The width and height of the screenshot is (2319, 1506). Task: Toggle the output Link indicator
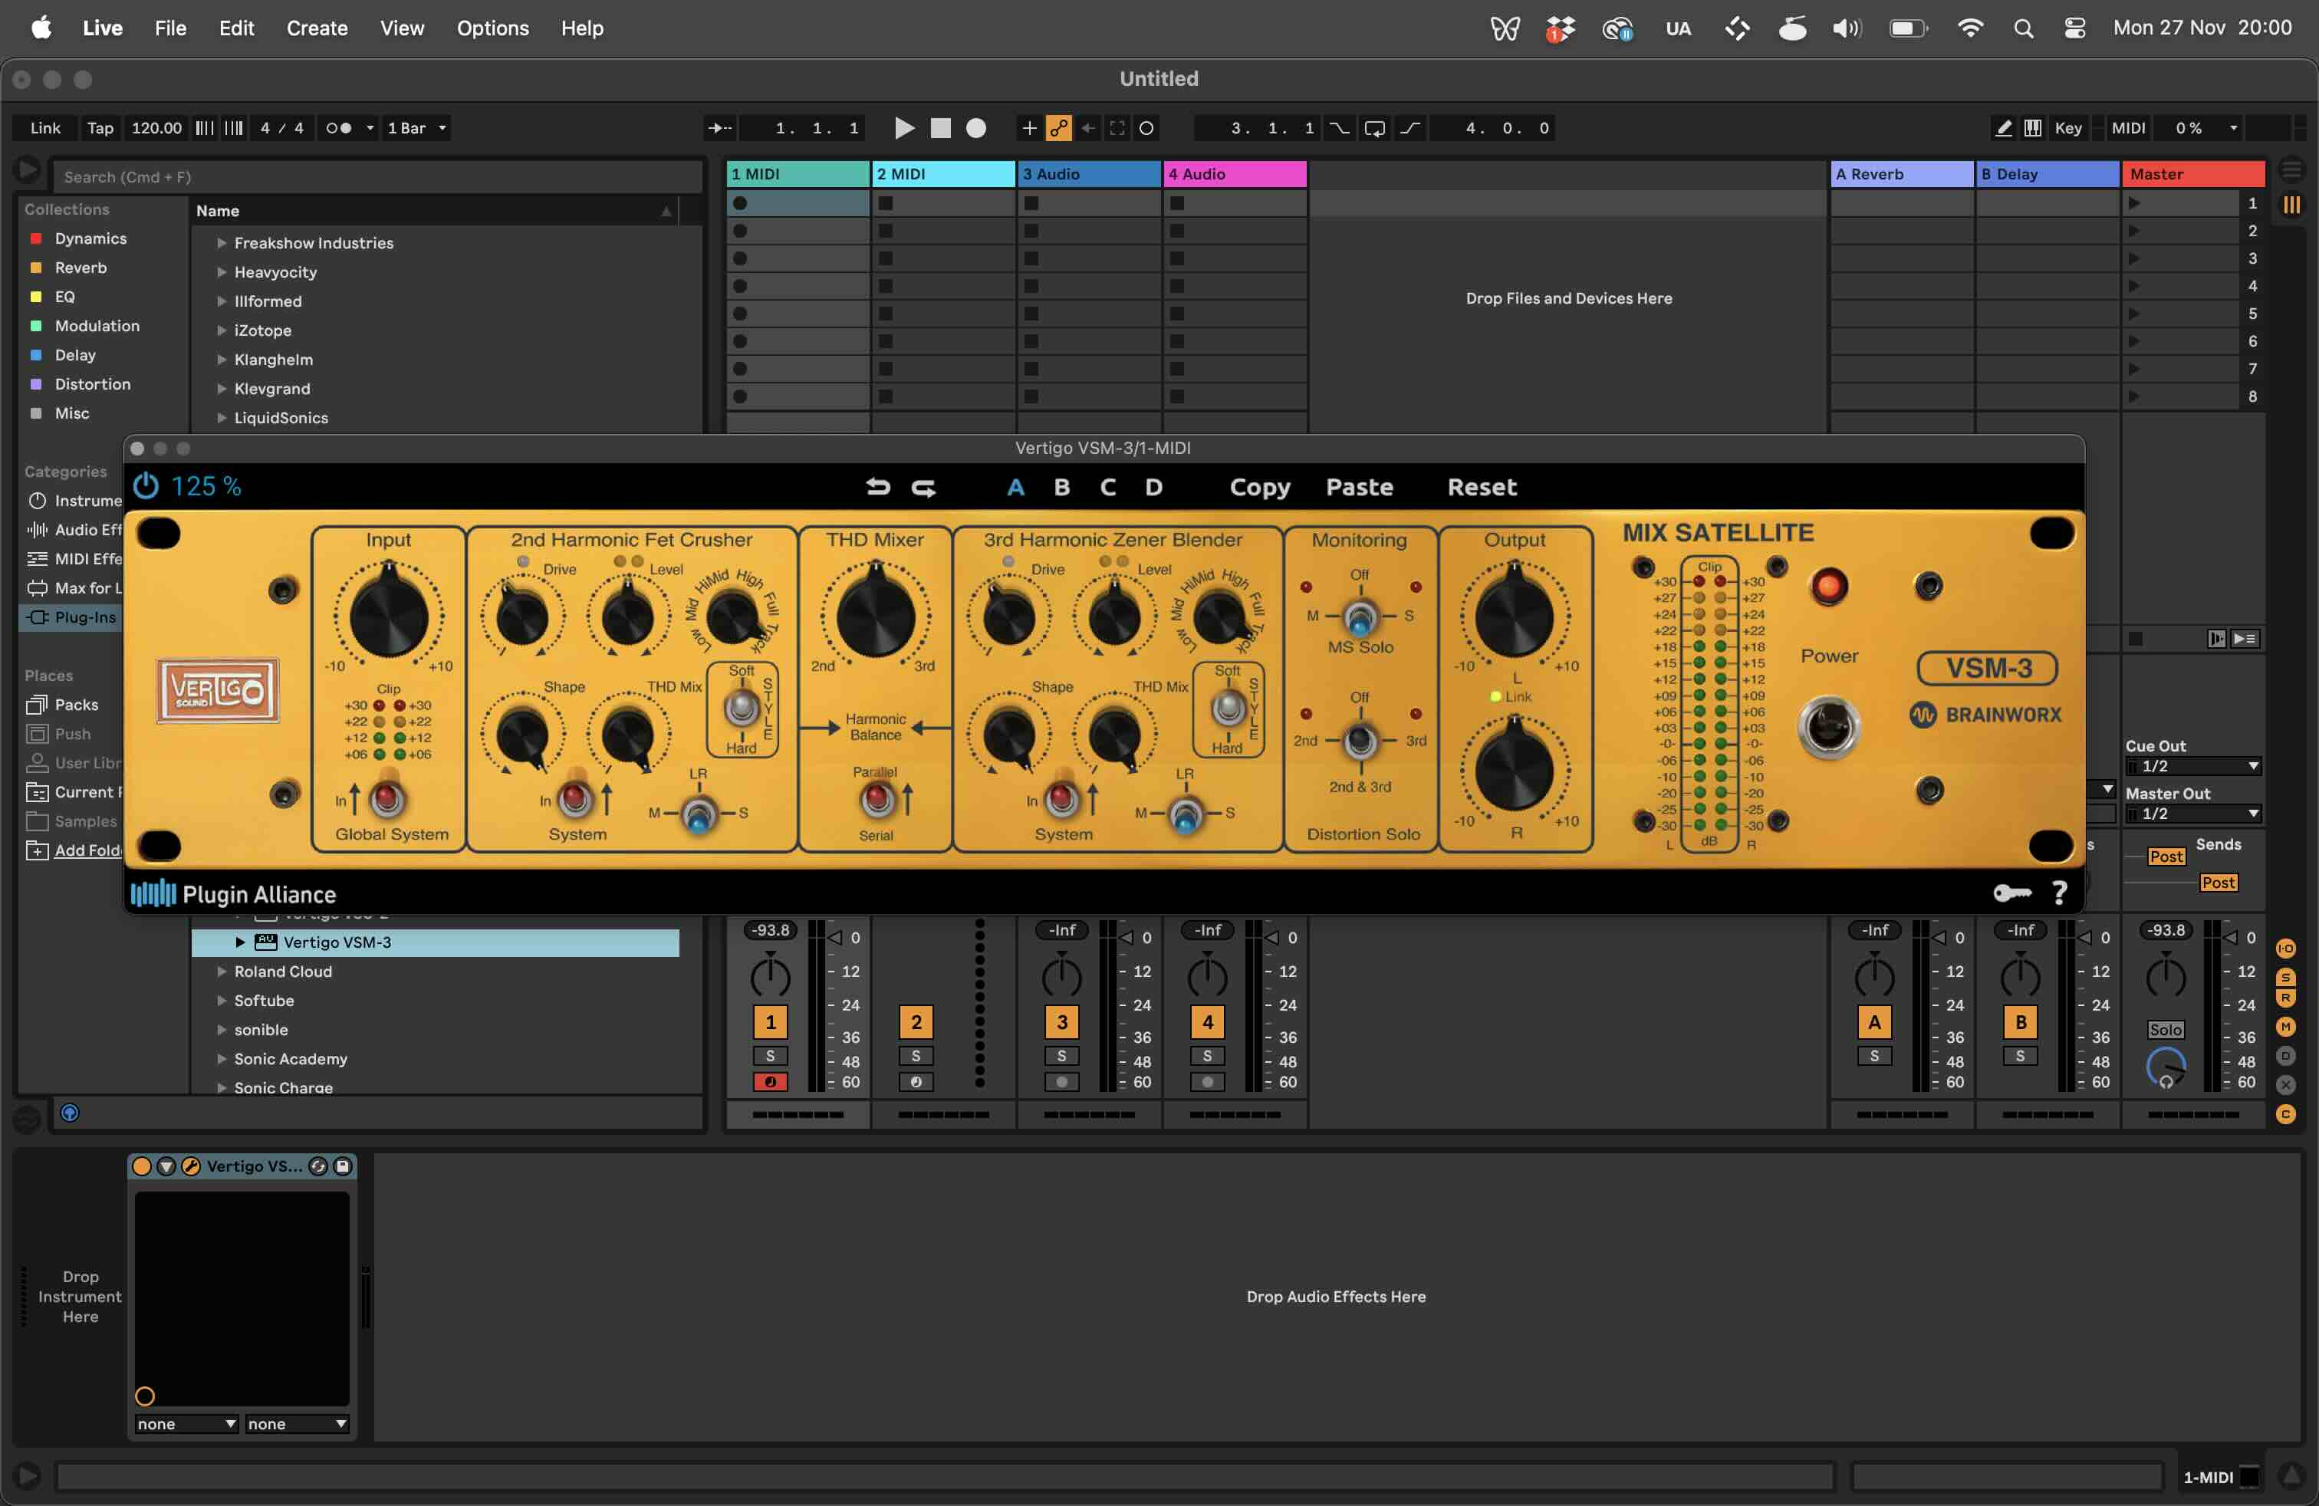[1495, 696]
